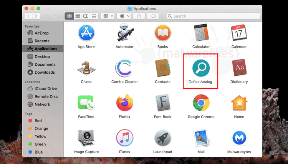Click the Edit Tags toolbar button
The width and height of the screenshot is (288, 164).
pyautogui.click(x=153, y=16)
